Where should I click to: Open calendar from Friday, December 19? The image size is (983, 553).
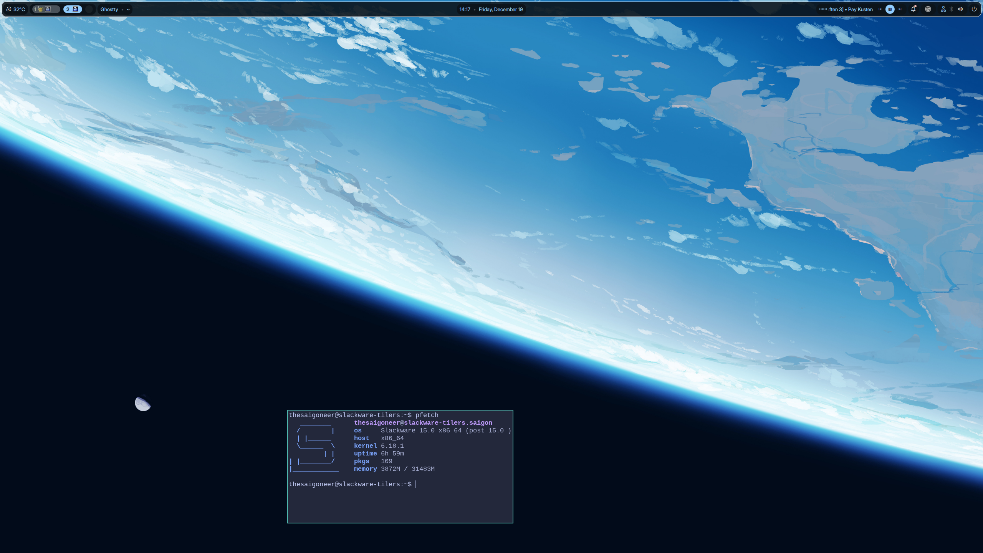(x=500, y=9)
